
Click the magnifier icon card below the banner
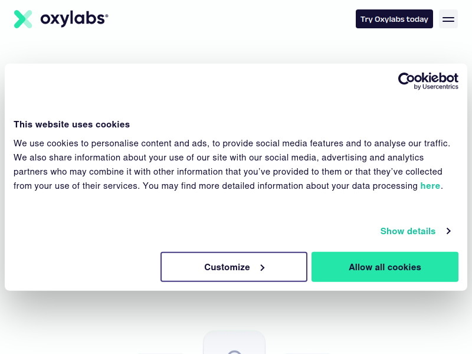[234, 343]
